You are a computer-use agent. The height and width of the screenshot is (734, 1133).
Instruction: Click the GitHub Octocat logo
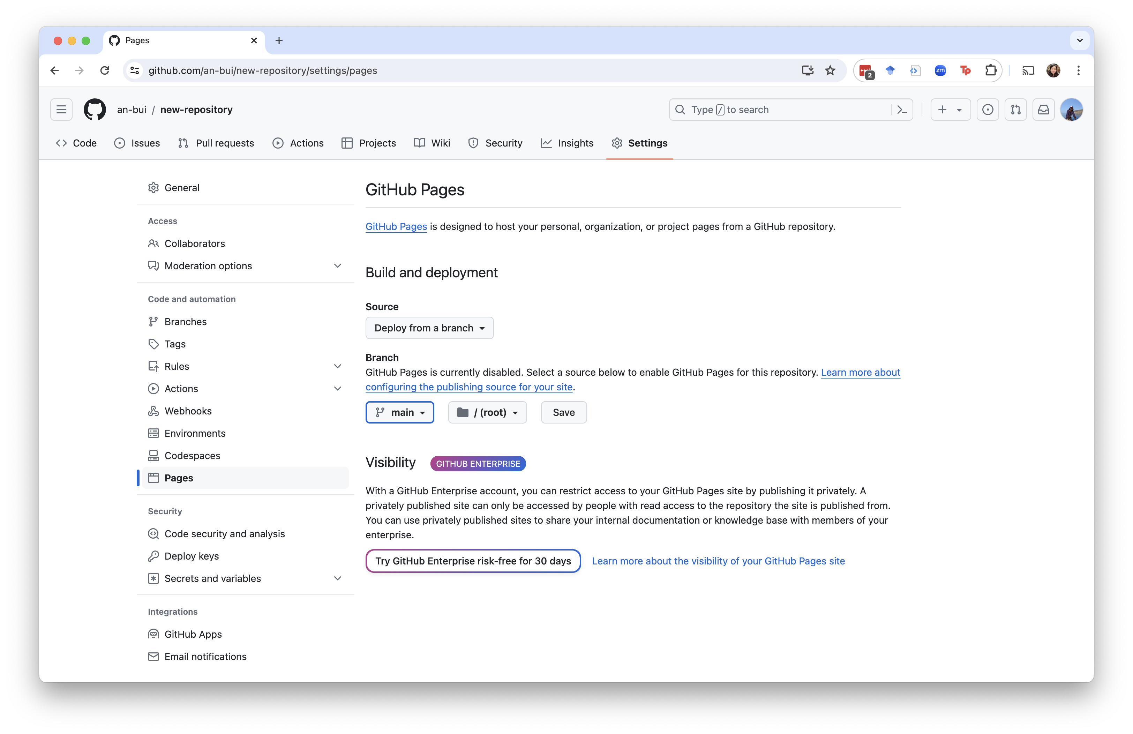(x=95, y=110)
